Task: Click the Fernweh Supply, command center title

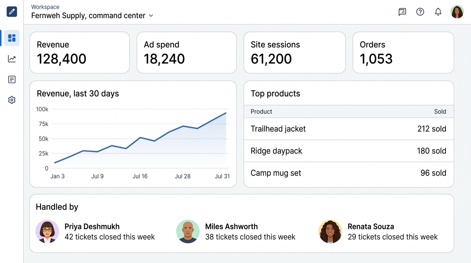Action: pos(88,16)
